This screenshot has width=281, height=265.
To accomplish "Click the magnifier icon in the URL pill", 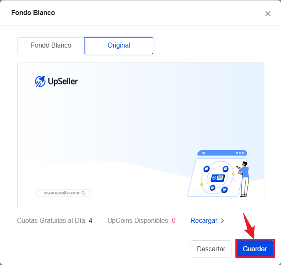I will (83, 193).
